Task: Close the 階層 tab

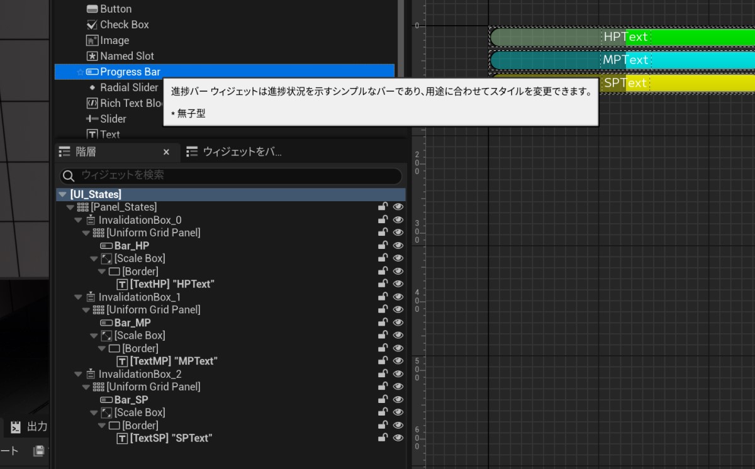Action: point(166,152)
